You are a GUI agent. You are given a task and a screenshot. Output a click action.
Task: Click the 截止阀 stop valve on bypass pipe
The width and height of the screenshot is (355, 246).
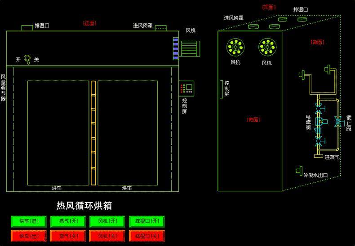[x=338, y=122]
